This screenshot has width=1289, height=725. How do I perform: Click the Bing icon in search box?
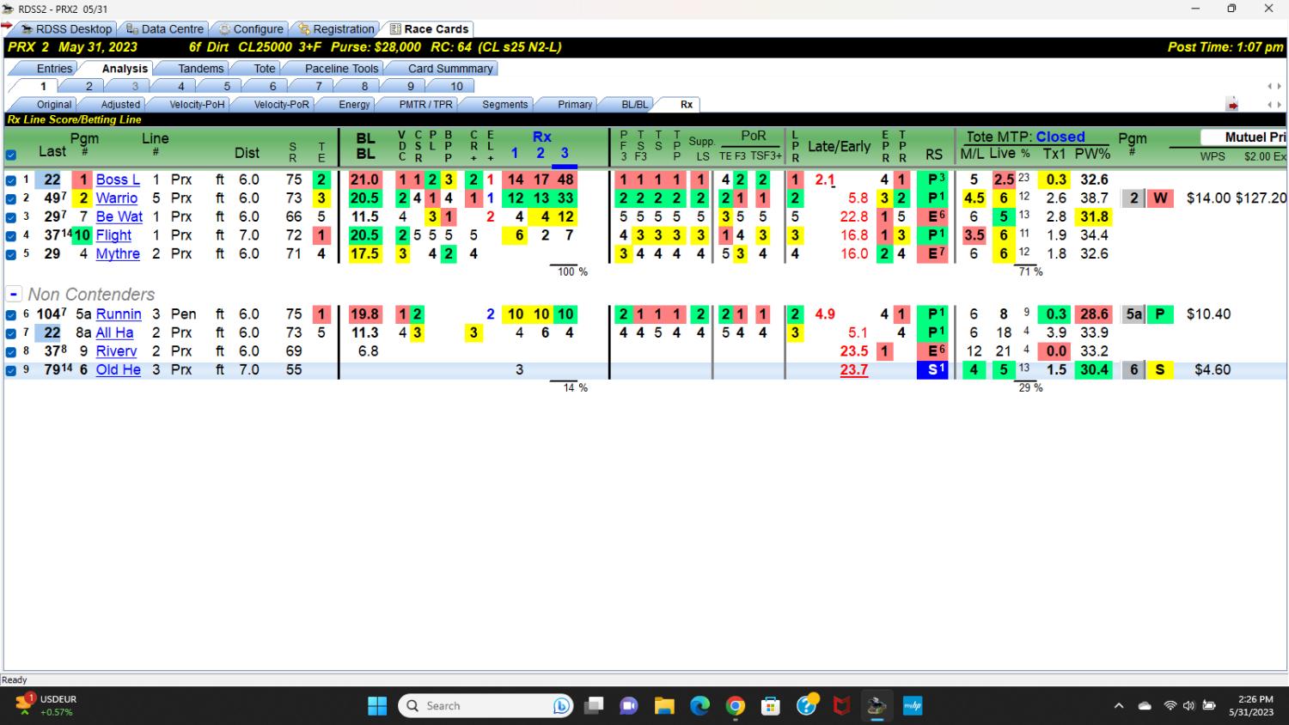click(x=562, y=706)
